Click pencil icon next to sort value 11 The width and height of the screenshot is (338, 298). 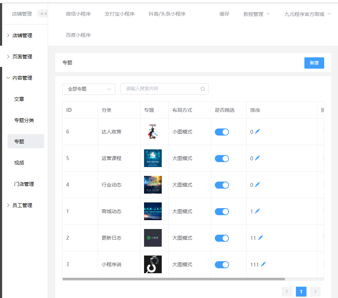[260, 238]
